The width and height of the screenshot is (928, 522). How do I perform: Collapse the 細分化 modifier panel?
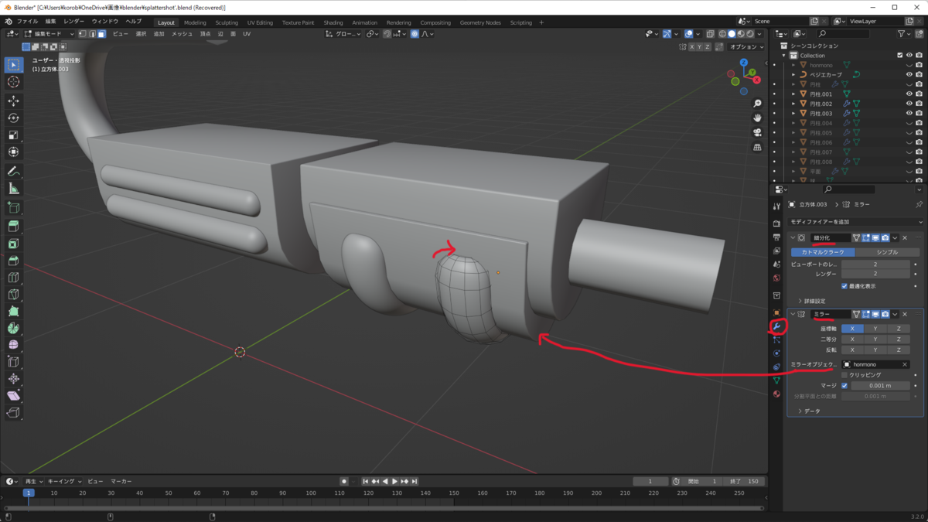click(793, 238)
